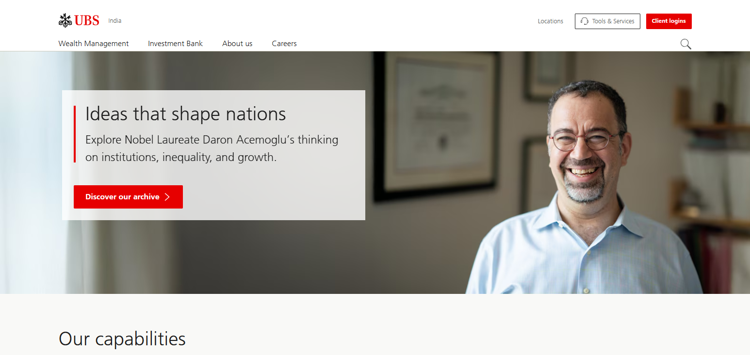Click the red accent bar beside headline
Viewport: 750px width, 355px height.
point(75,134)
